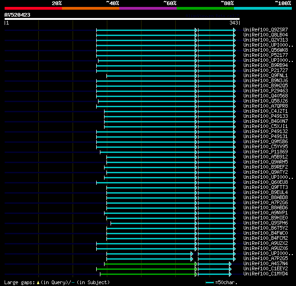Select hit UniRef100_C1EEY2

pyautogui.click(x=265, y=269)
